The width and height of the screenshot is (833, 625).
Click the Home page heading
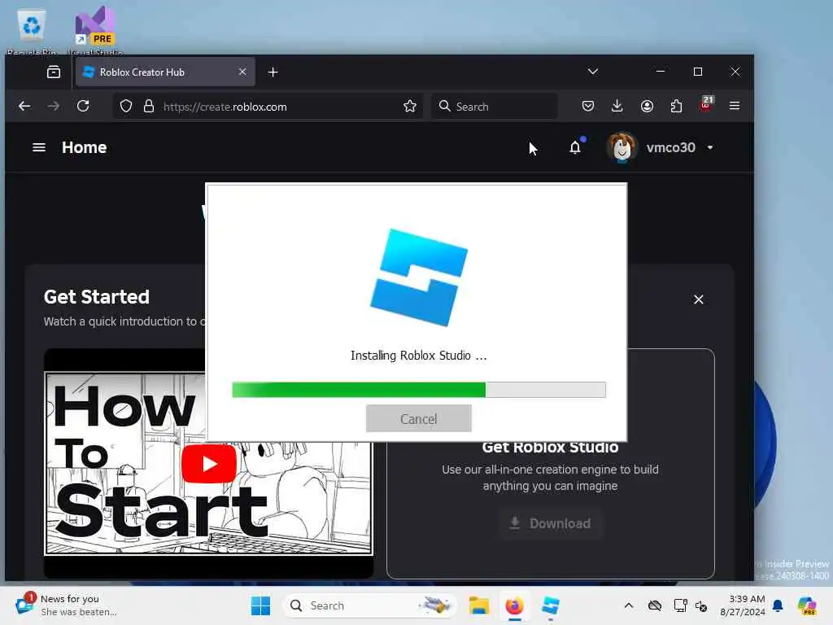point(84,147)
